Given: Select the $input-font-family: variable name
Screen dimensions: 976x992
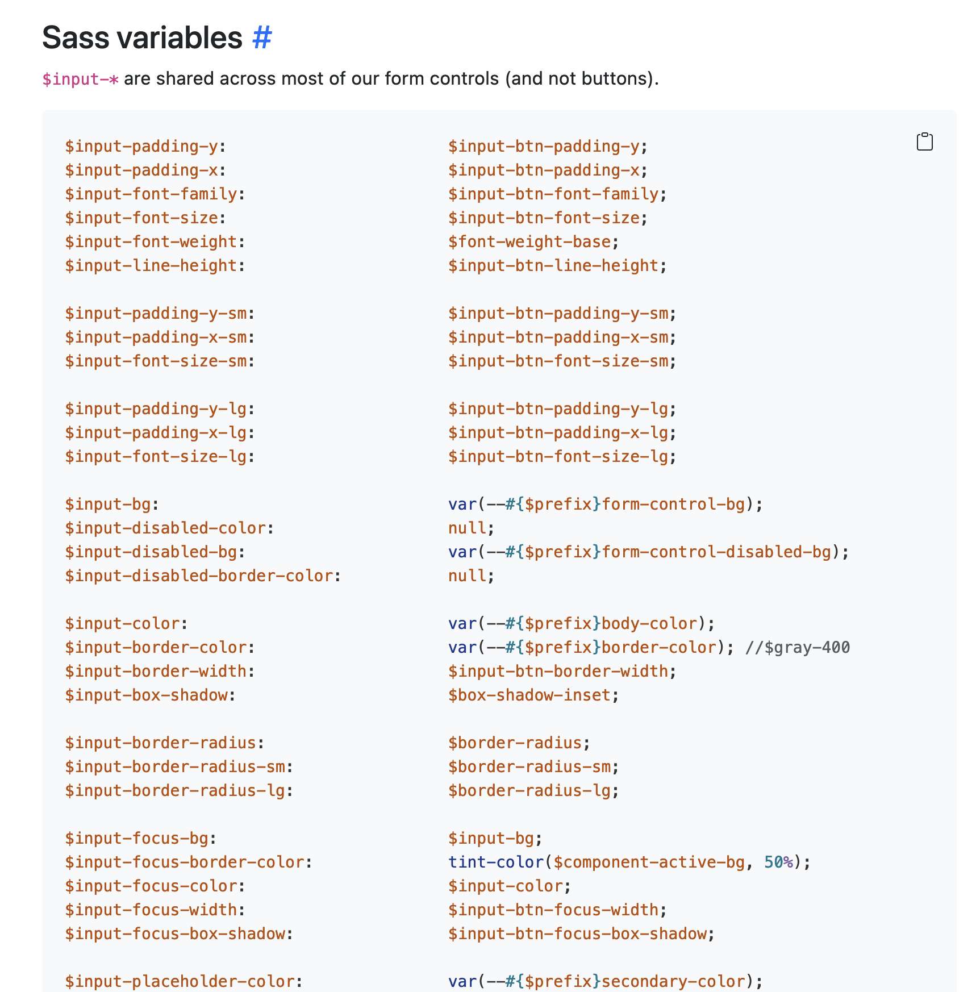Looking at the screenshot, I should tap(155, 194).
